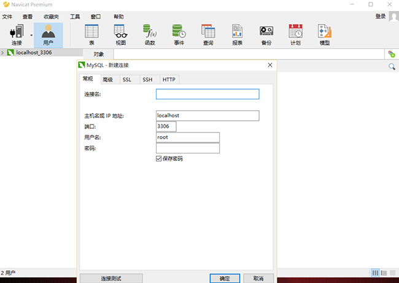This screenshot has width=399, height=283.
Task: Open the Report toolbar icon
Action: click(x=237, y=35)
